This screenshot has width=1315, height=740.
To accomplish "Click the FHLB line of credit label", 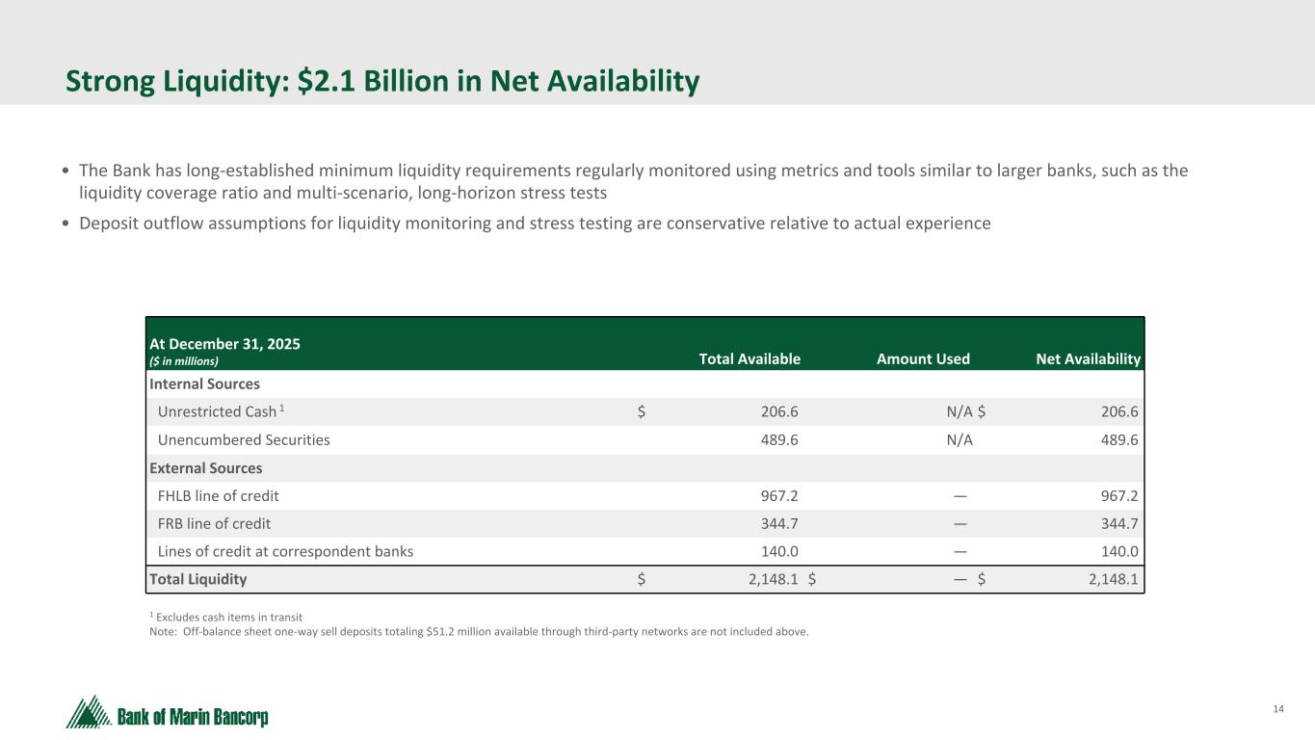I will click(218, 496).
